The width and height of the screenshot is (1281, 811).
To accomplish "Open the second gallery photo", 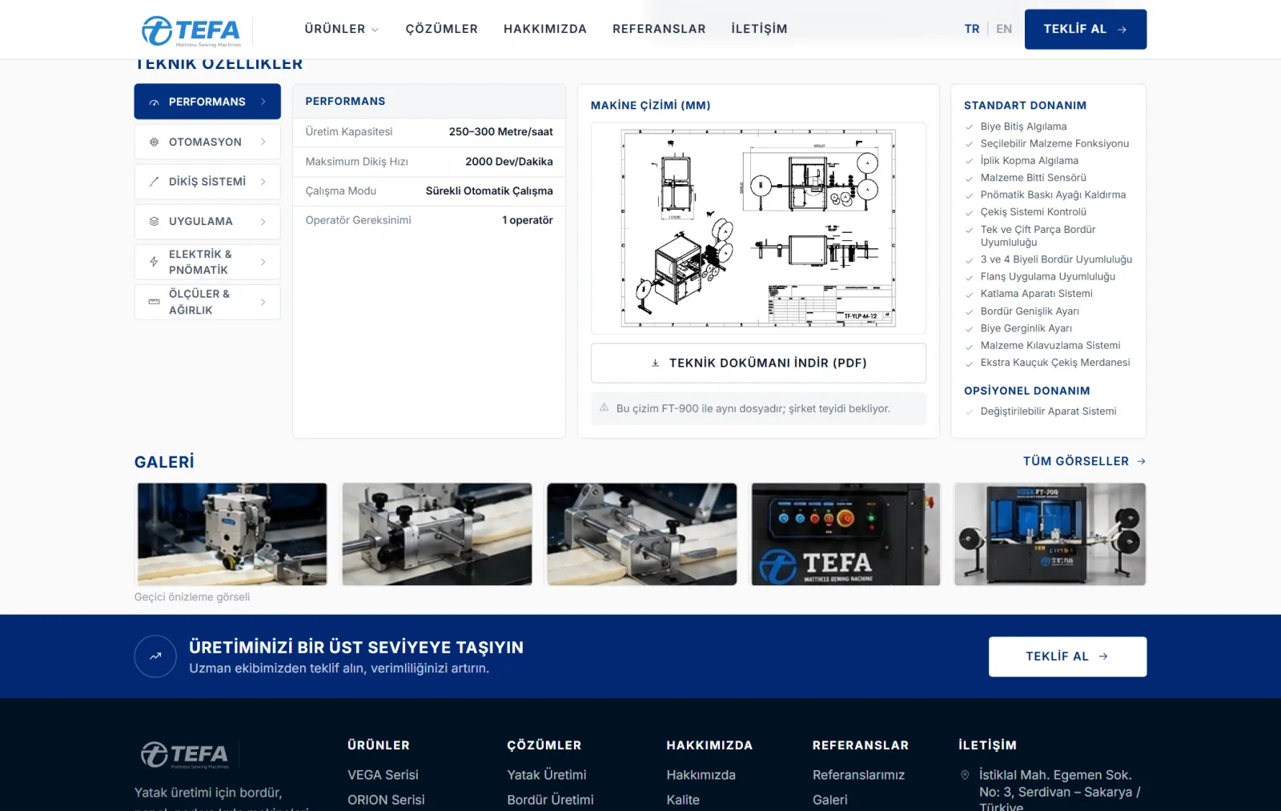I will click(x=437, y=534).
